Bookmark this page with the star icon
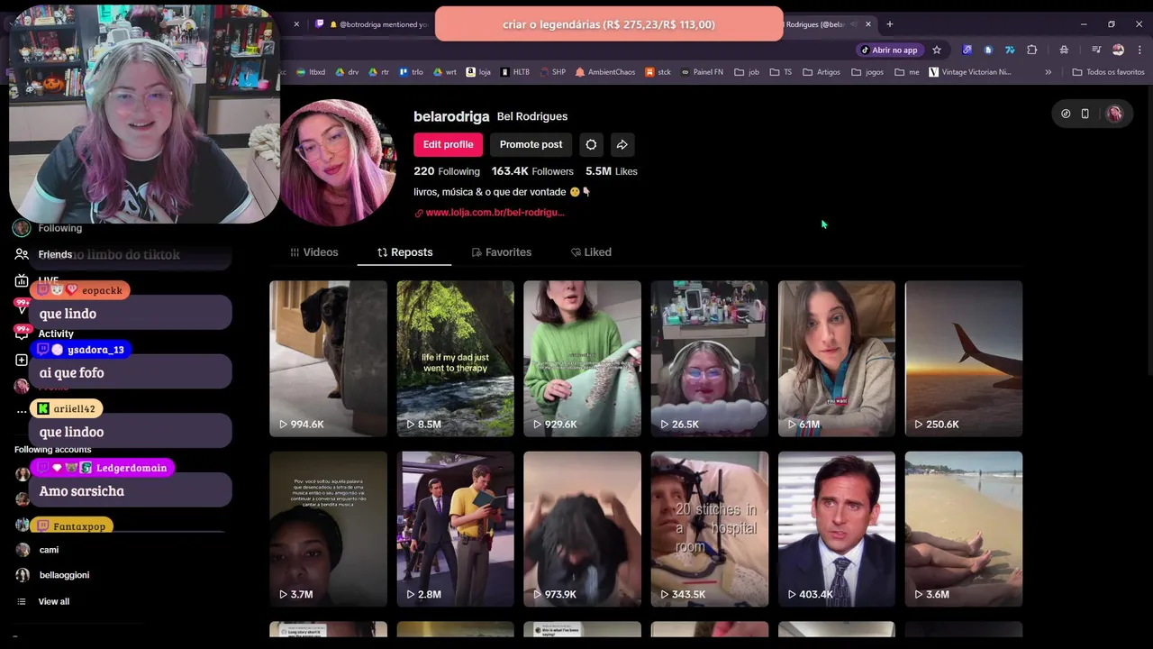The image size is (1153, 649). [937, 50]
